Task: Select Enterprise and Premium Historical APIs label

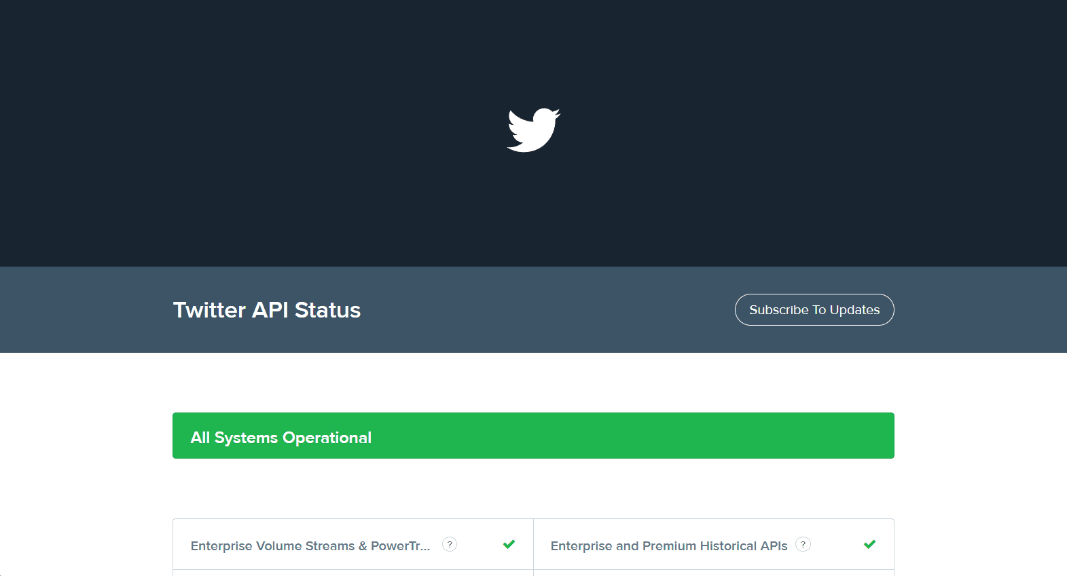Action: [x=668, y=546]
